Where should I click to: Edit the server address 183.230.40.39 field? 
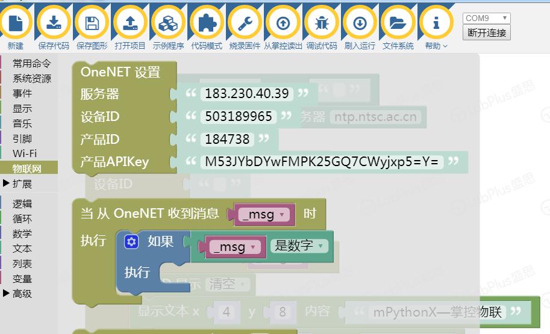click(246, 93)
